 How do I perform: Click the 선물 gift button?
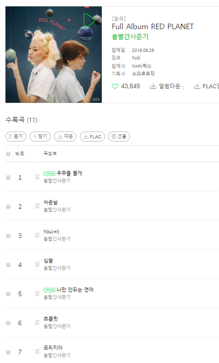point(119,137)
